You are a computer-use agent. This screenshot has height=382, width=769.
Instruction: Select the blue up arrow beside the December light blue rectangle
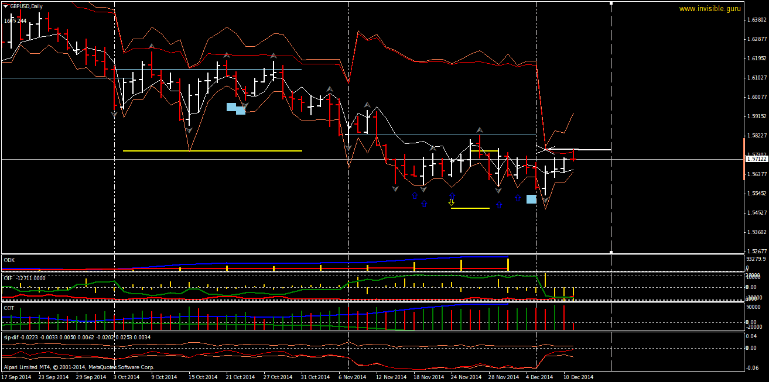tap(518, 198)
